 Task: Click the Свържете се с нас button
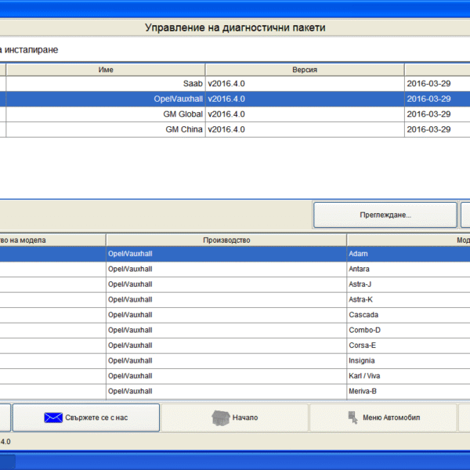pyautogui.click(x=86, y=418)
